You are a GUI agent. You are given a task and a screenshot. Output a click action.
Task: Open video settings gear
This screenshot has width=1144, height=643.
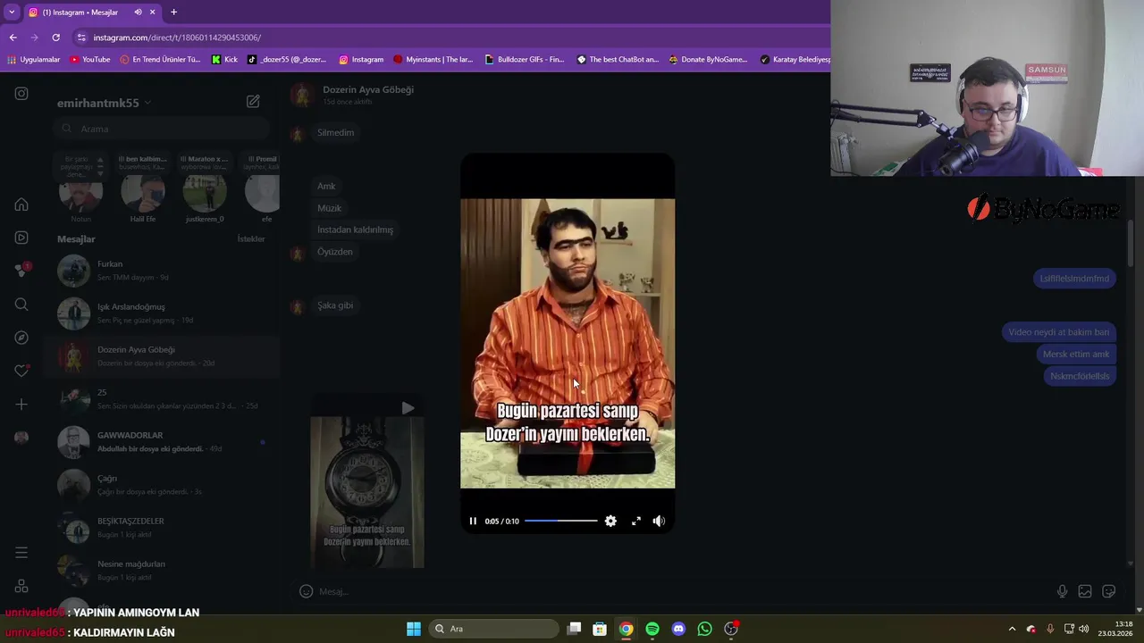tap(610, 521)
